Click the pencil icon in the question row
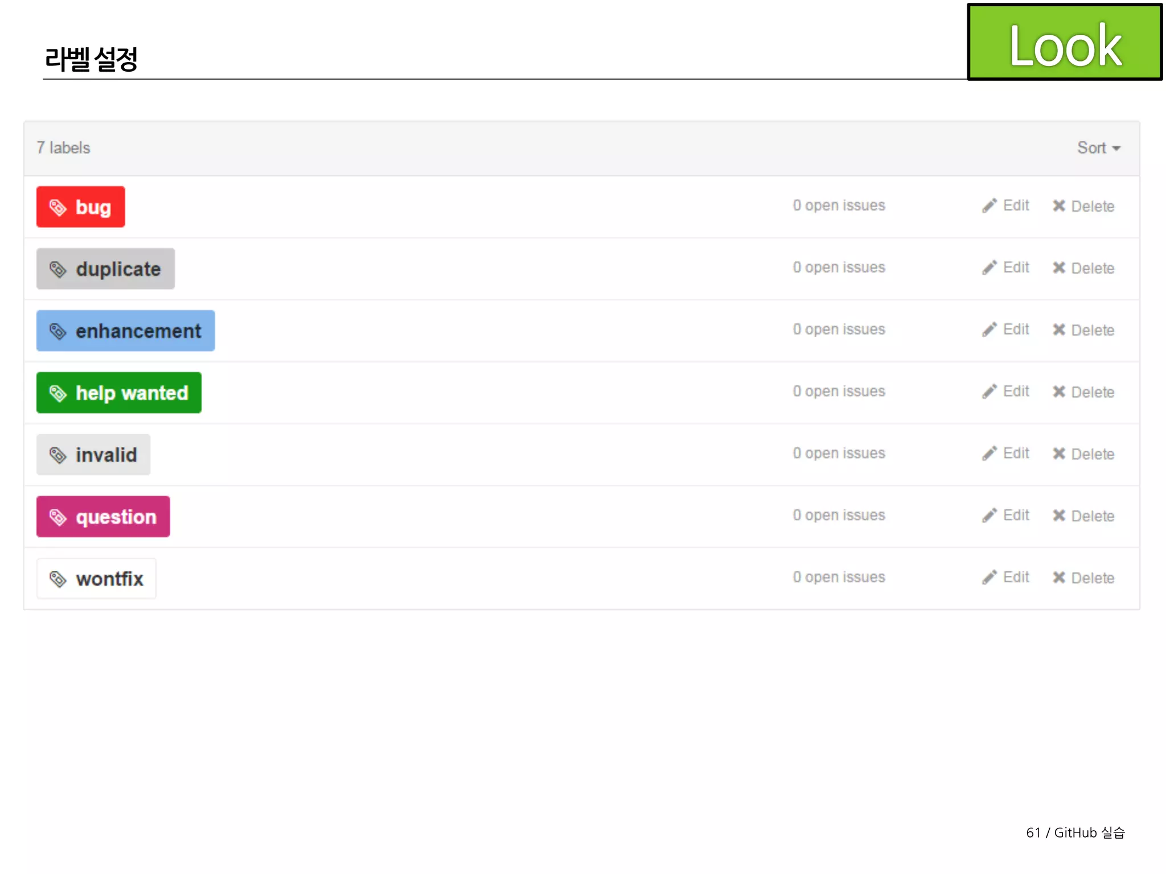 tap(990, 516)
